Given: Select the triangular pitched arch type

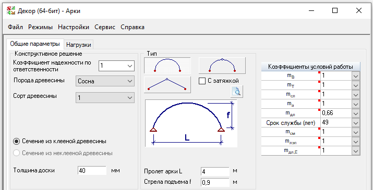Looking at the screenshot, I should coord(167,84).
